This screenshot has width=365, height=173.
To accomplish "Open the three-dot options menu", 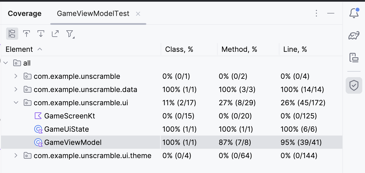I will [316, 13].
